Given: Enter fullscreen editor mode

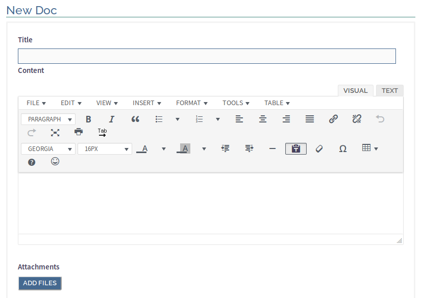Looking at the screenshot, I should pyautogui.click(x=55, y=132).
